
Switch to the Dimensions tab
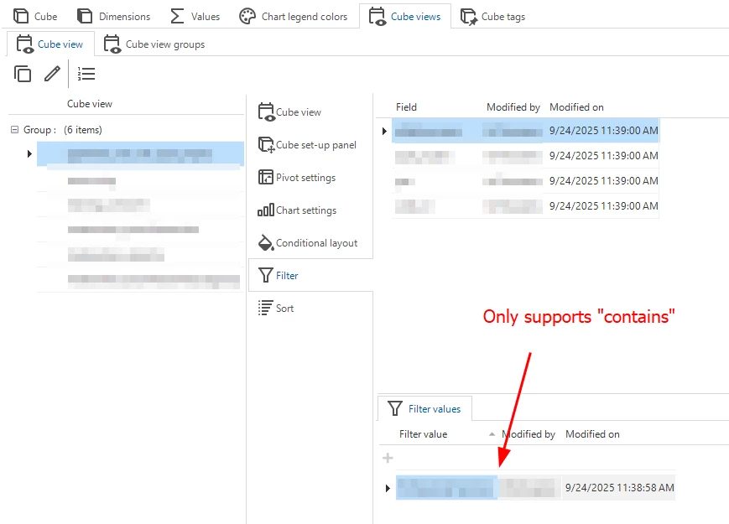[113, 16]
